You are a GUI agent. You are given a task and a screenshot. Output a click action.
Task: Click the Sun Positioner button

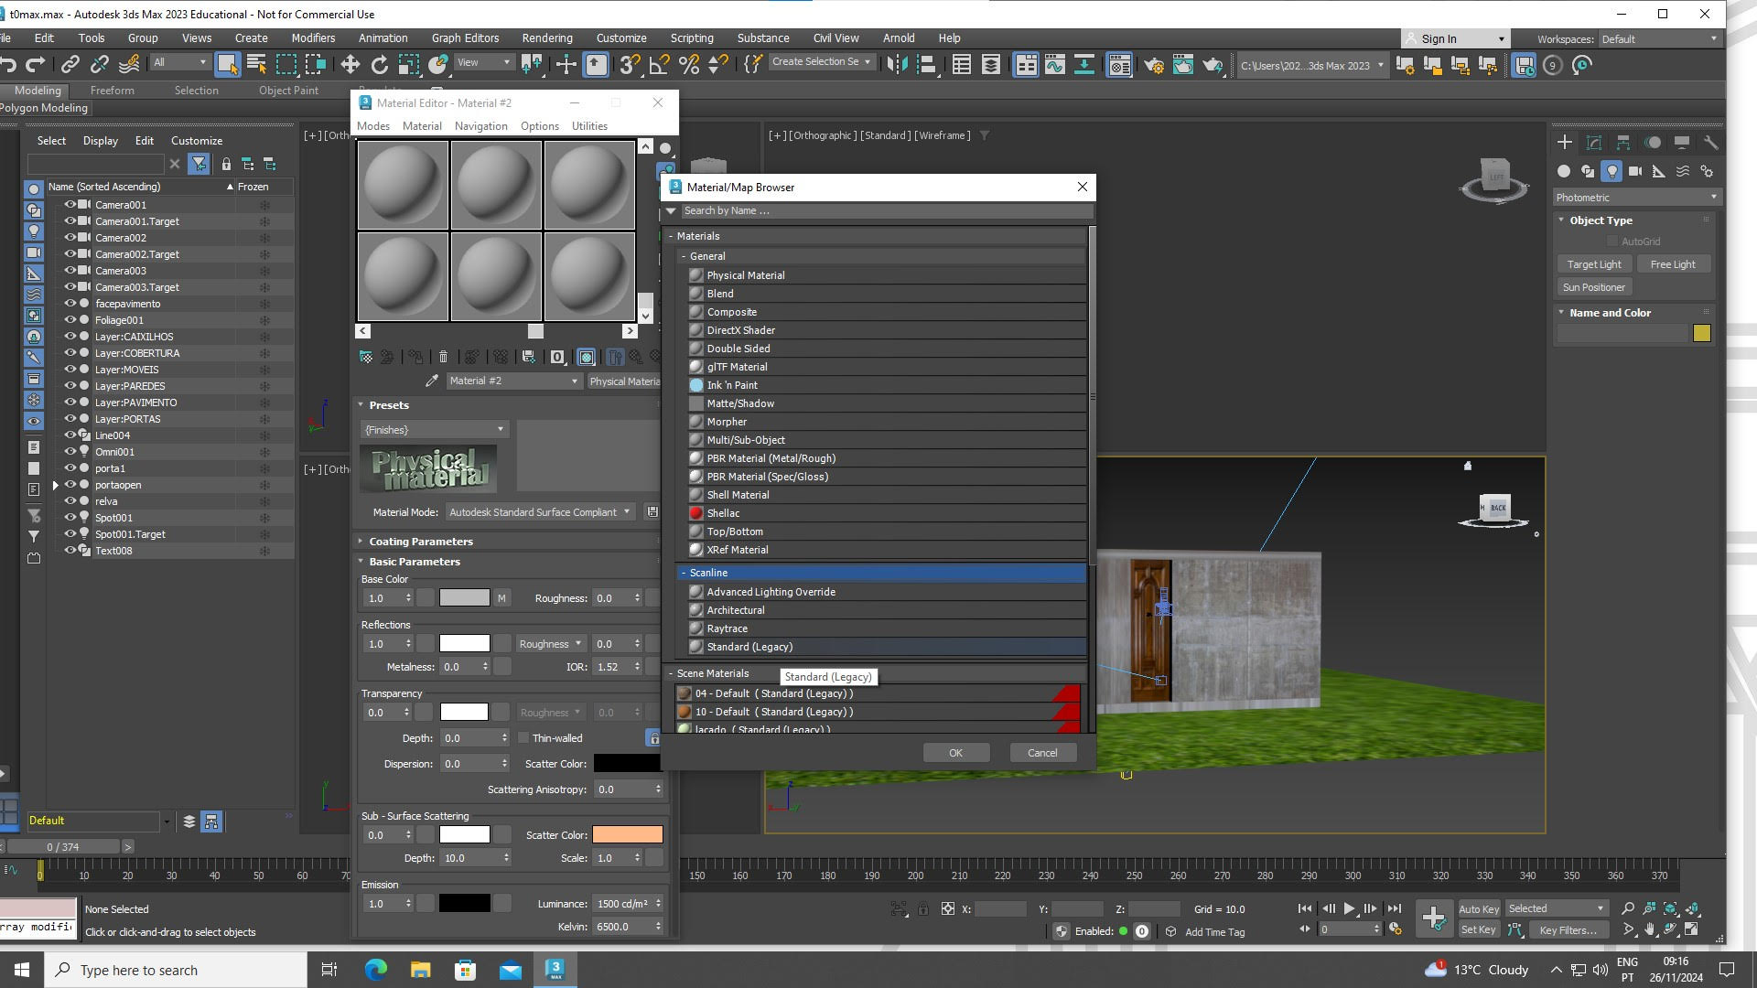point(1594,287)
